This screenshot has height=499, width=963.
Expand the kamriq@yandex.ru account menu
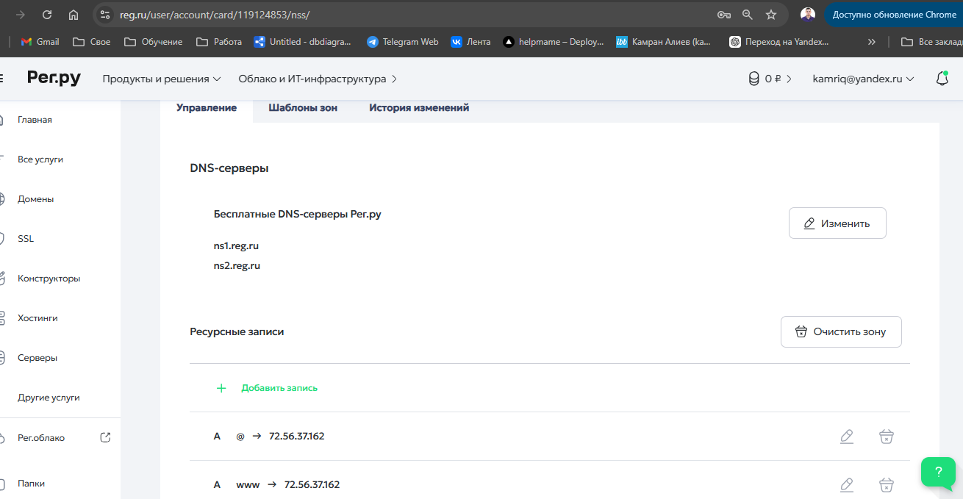pyautogui.click(x=863, y=79)
